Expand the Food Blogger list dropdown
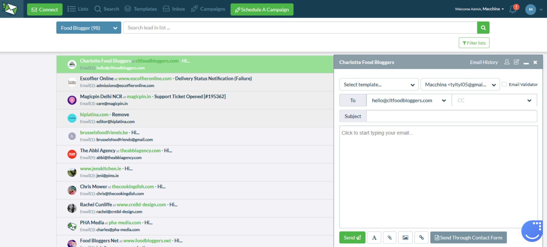Screen dimensions: 547x247 [89, 28]
